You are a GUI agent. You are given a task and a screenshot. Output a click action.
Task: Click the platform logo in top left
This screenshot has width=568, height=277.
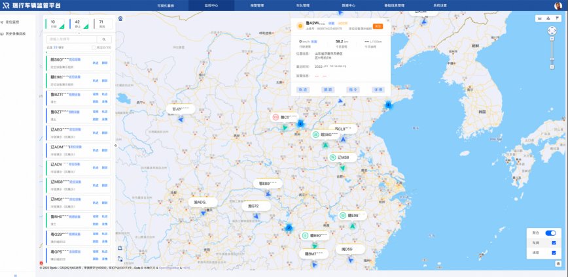point(6,5)
